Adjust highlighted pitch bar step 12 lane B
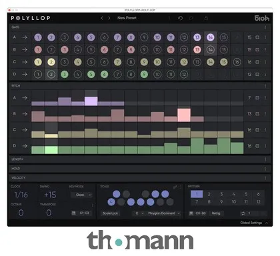Image resolution: width=280 pixels, height=256 pixels. point(184,115)
